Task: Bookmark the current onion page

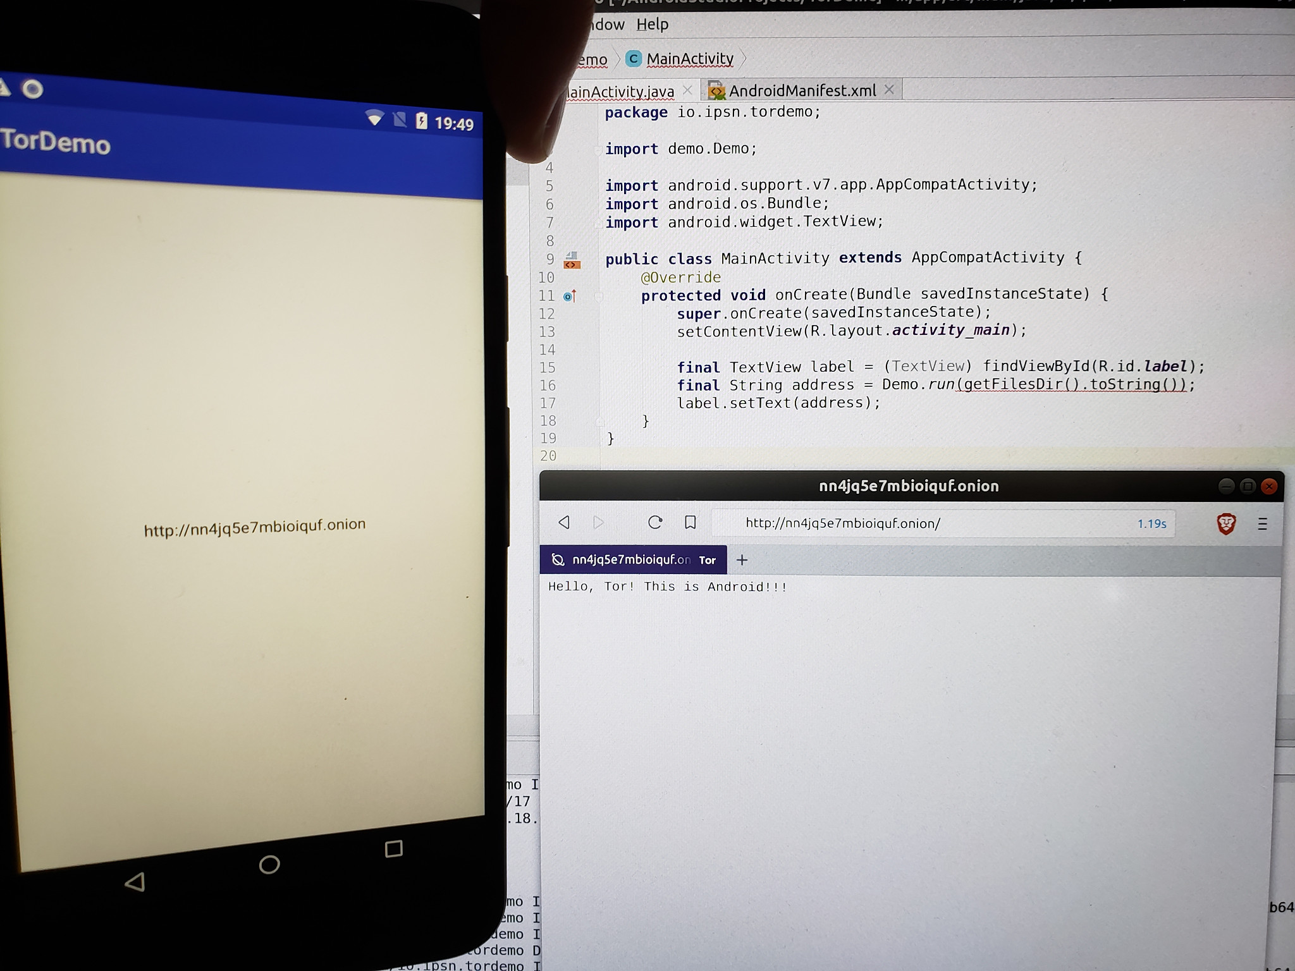Action: [x=690, y=522]
